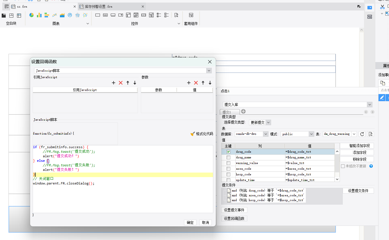The image size is (389, 240).
Task: Open the 更新提交 submit type dropdown
Action: [268, 122]
